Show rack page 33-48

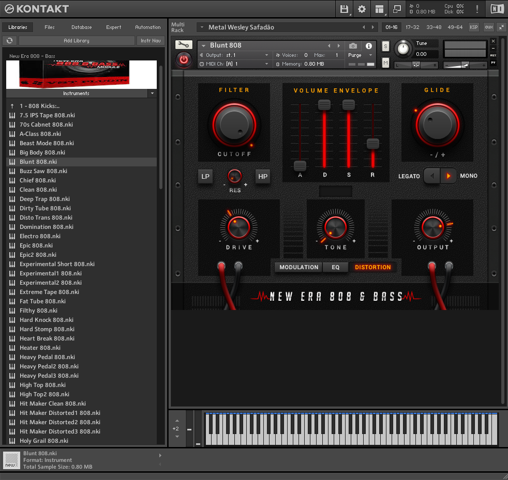(x=434, y=27)
